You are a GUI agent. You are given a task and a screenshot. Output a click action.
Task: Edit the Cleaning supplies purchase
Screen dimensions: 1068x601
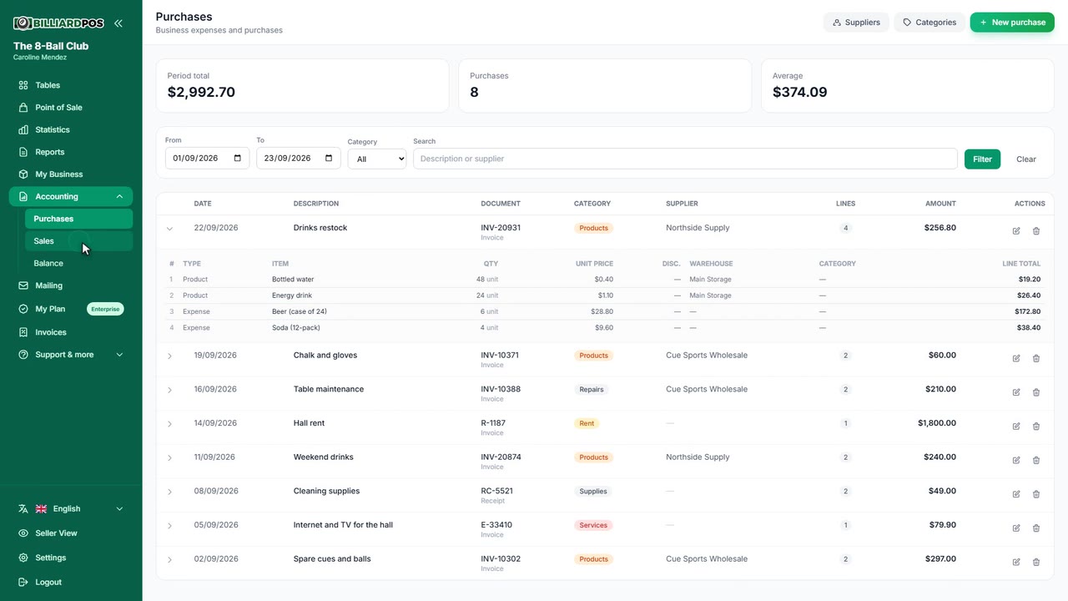(x=1016, y=494)
